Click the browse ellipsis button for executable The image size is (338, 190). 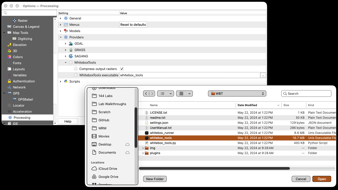click(x=263, y=75)
